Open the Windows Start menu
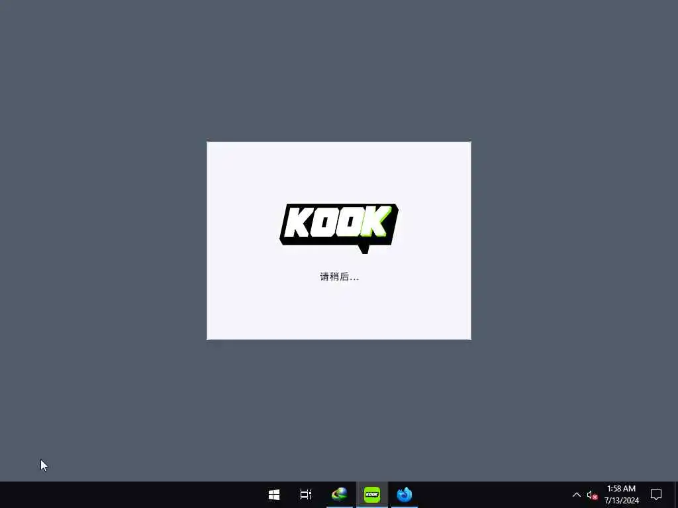 pyautogui.click(x=273, y=495)
